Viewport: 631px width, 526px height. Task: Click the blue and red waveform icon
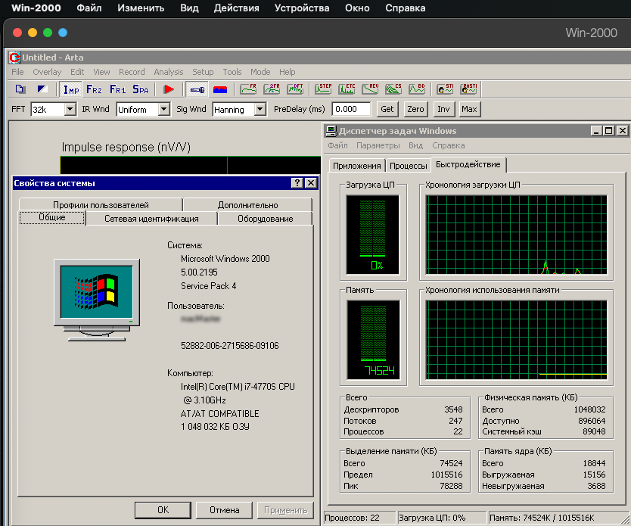(220, 89)
